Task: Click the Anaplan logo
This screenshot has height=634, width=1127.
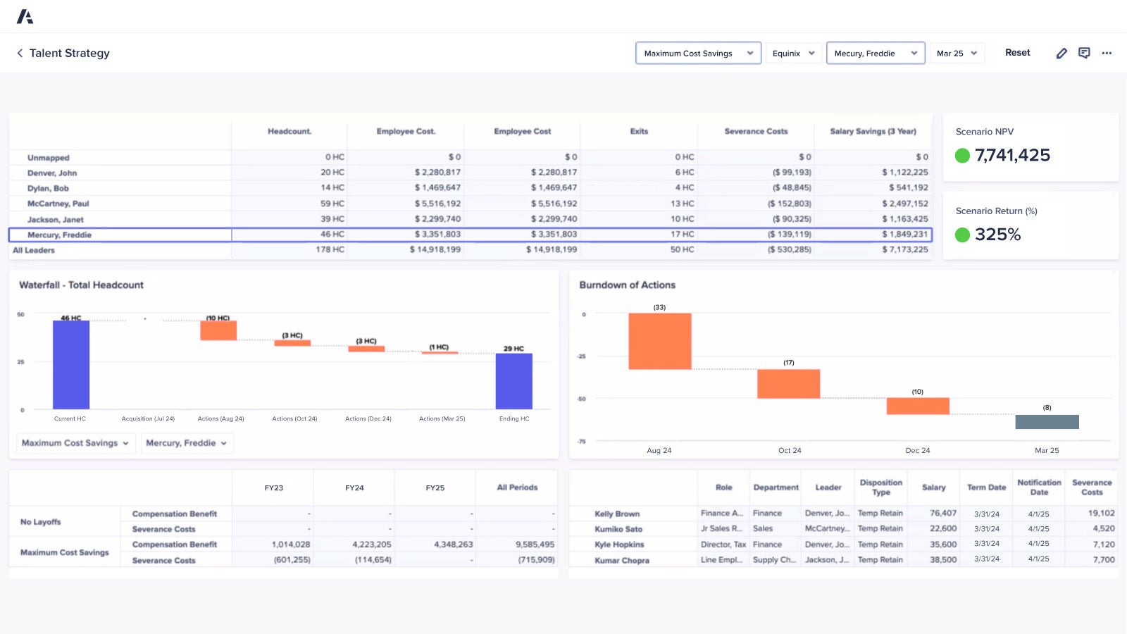Action: 25,15
